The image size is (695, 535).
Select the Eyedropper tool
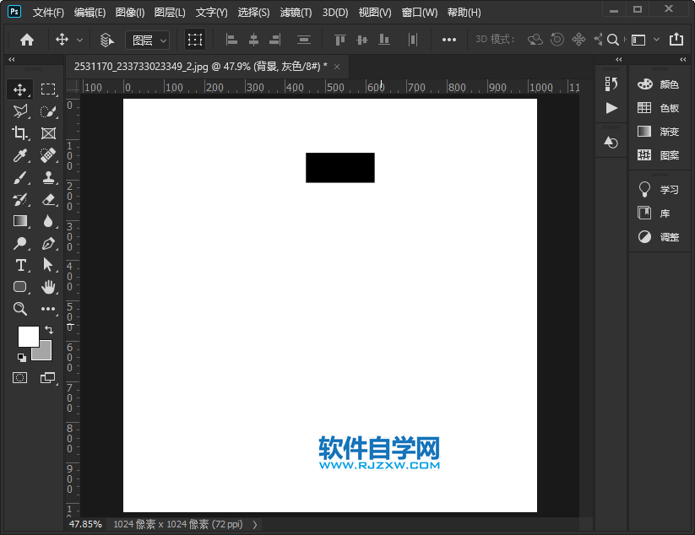click(x=20, y=154)
